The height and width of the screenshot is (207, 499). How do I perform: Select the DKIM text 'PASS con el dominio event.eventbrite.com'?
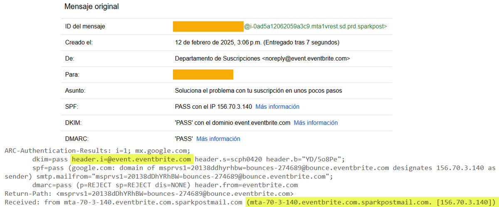pyautogui.click(x=232, y=123)
